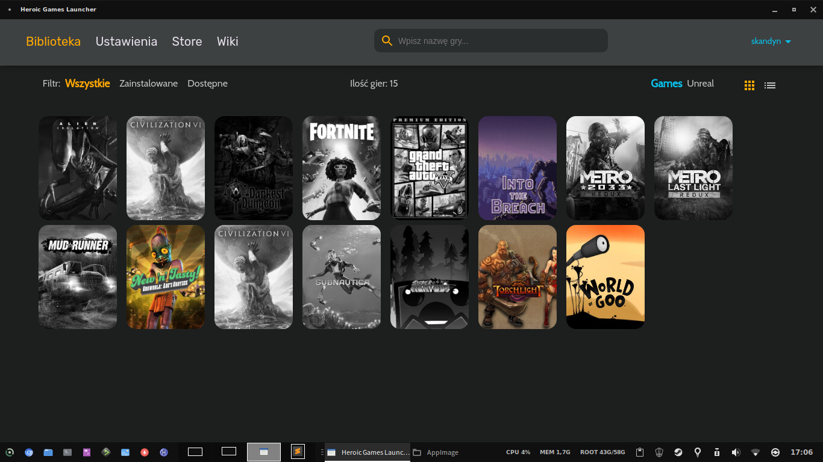The image size is (823, 462).
Task: Show only Zainstalowane games
Action: (x=148, y=84)
